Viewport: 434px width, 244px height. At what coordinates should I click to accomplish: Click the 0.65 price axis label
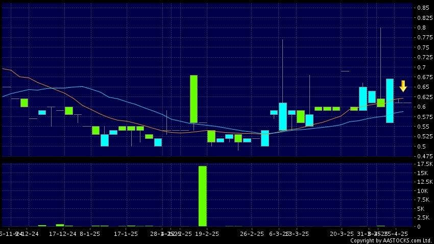click(x=423, y=87)
